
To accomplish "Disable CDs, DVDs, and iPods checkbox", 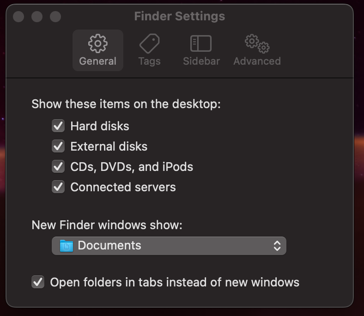I will coord(58,166).
